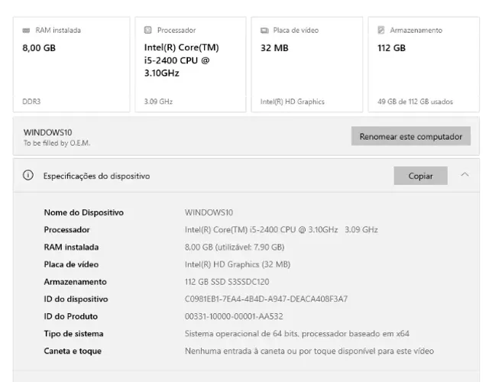The height and width of the screenshot is (382, 492).
Task: Click the WINDOWS10 device name value
Action: 209,212
